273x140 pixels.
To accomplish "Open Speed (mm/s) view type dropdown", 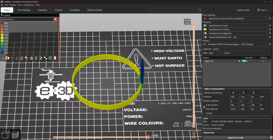I will 29,19.
